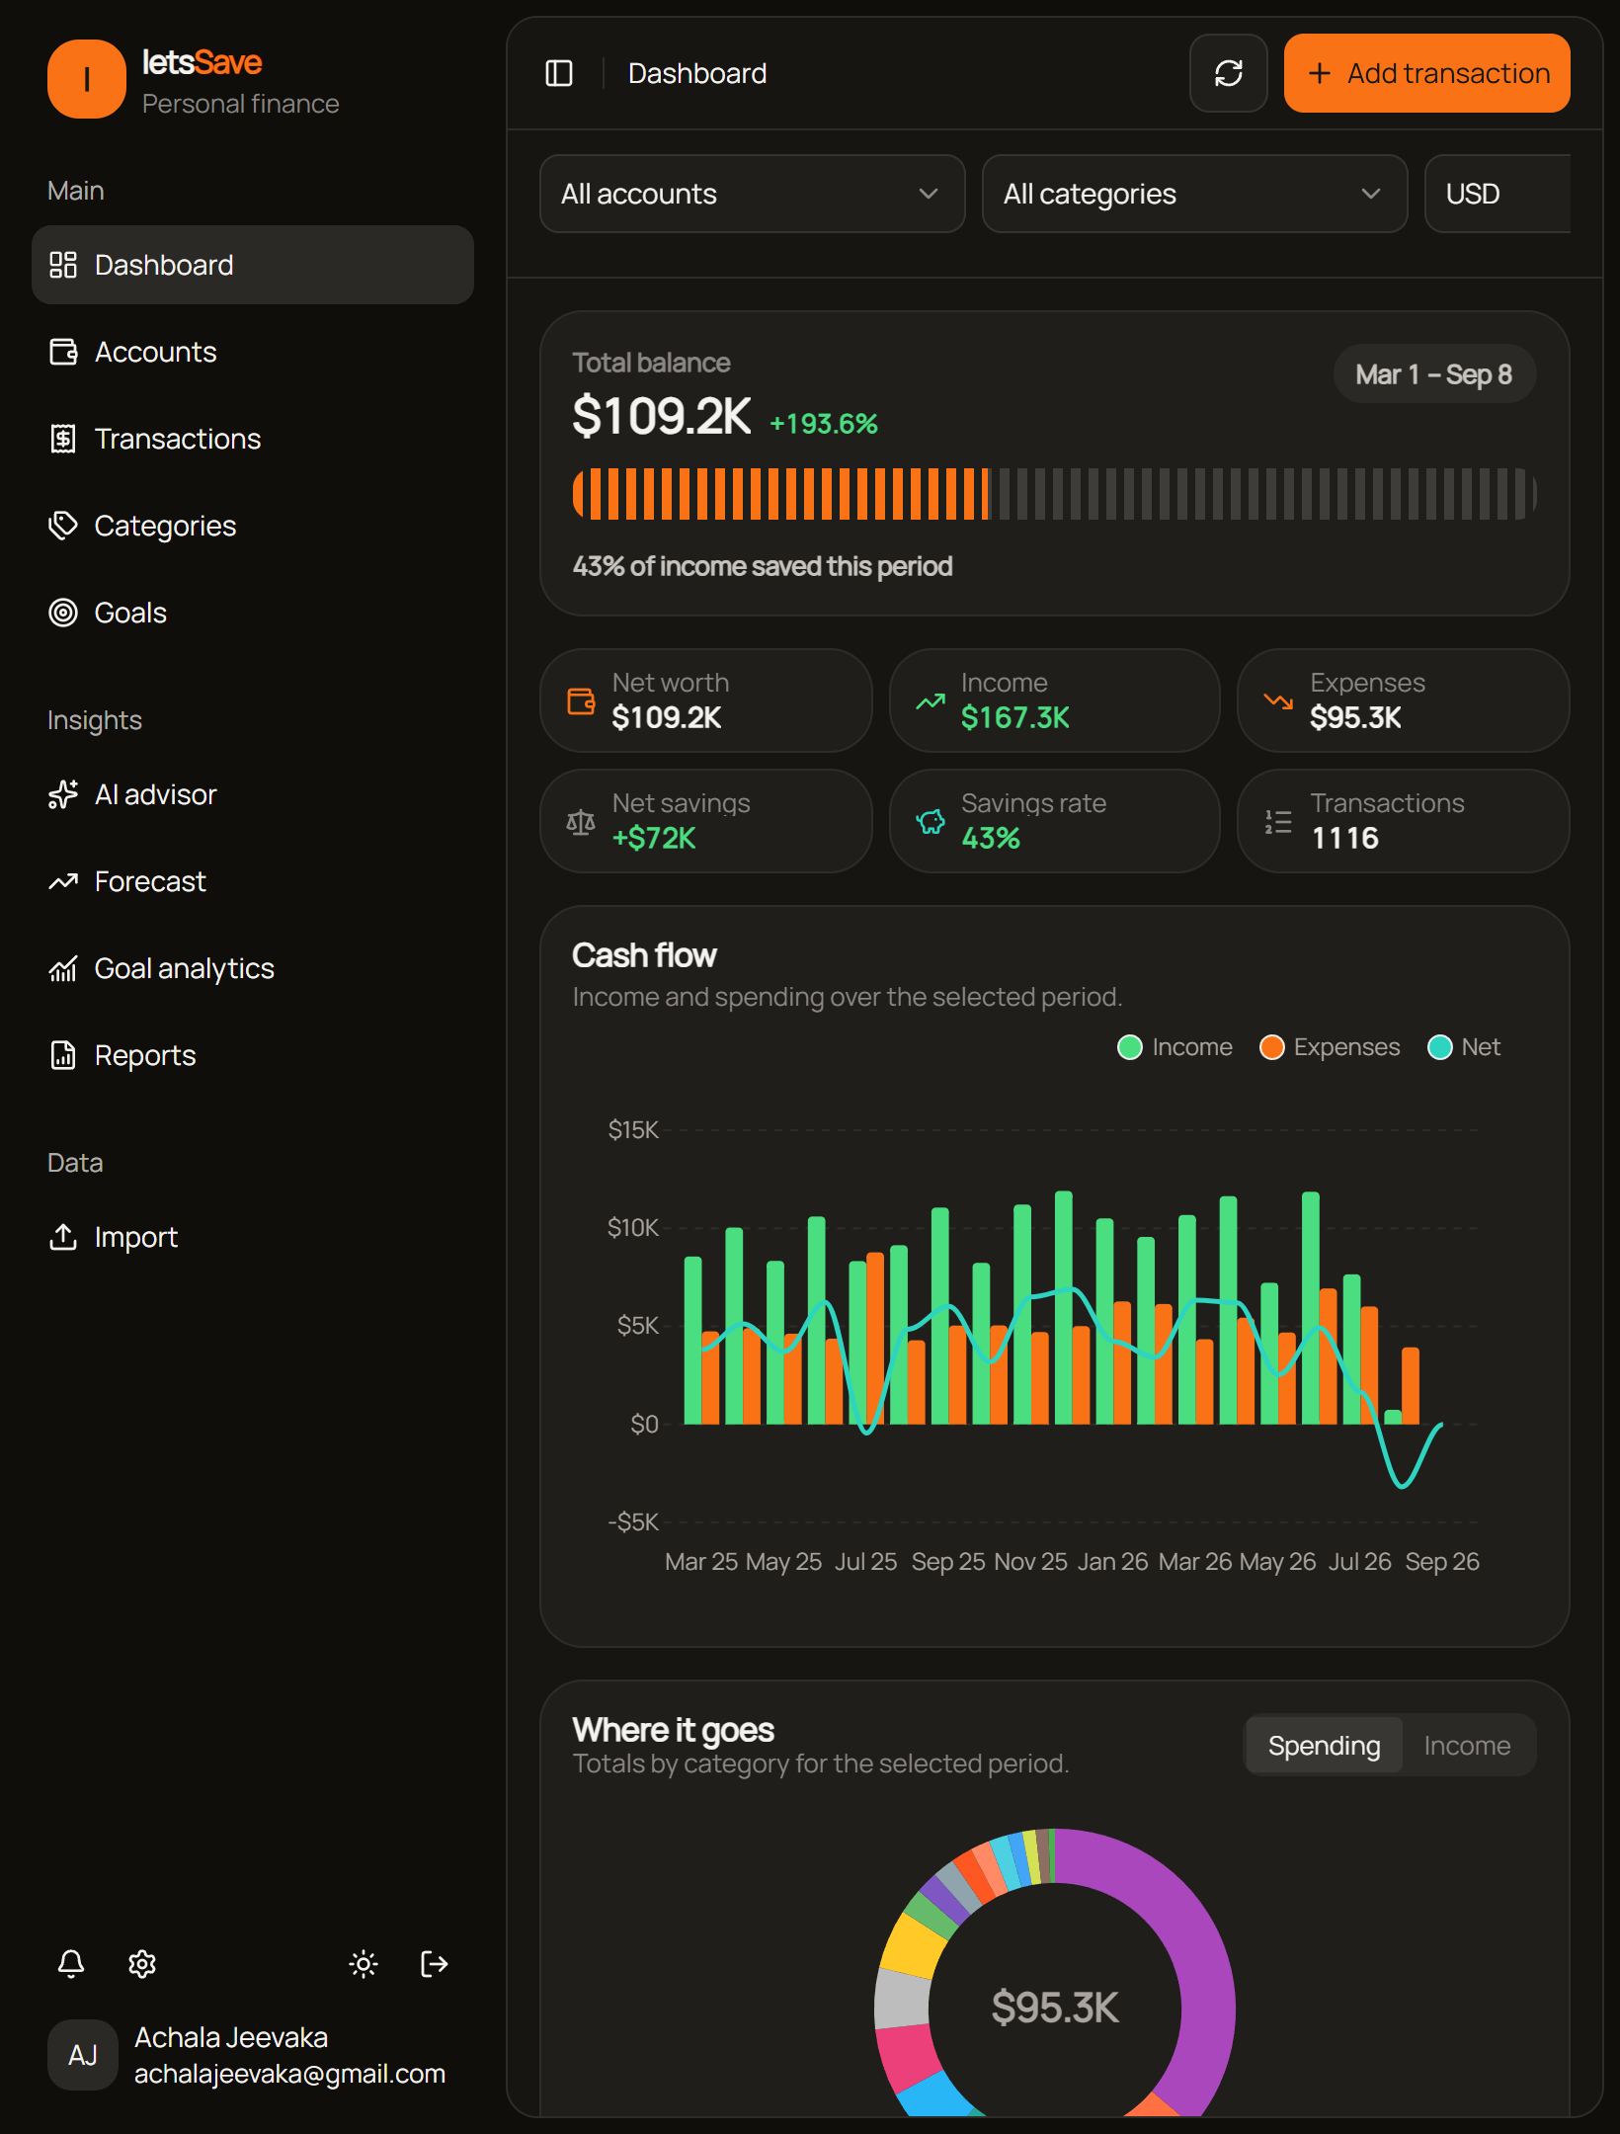This screenshot has width=1620, height=2134.
Task: Open Dashboard in the sidebar
Action: [253, 265]
